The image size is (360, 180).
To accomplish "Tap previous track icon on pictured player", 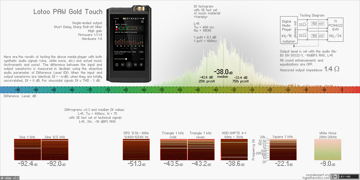I will tap(123, 65).
